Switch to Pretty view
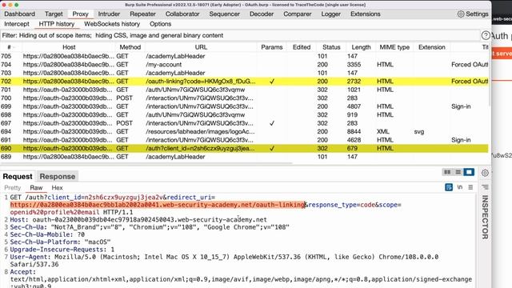 click(x=13, y=188)
